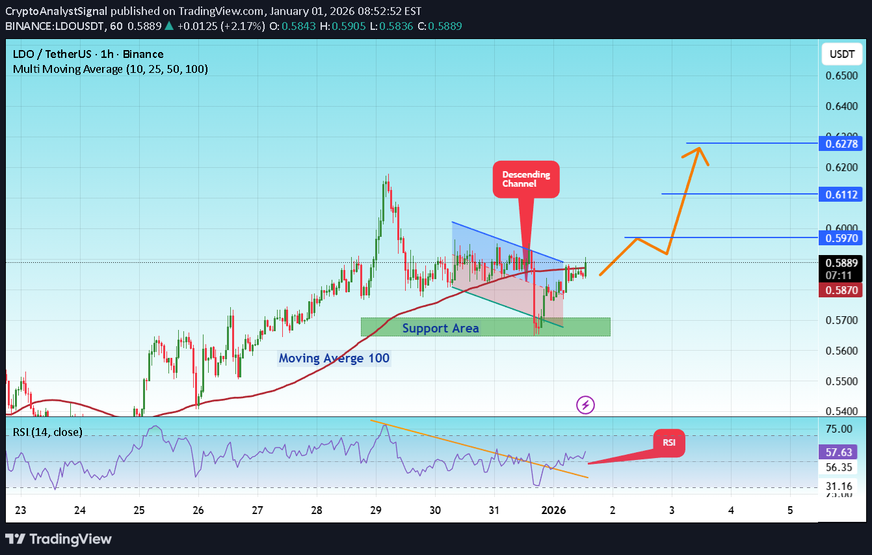
Task: Select the green Support Area label
Action: (441, 328)
